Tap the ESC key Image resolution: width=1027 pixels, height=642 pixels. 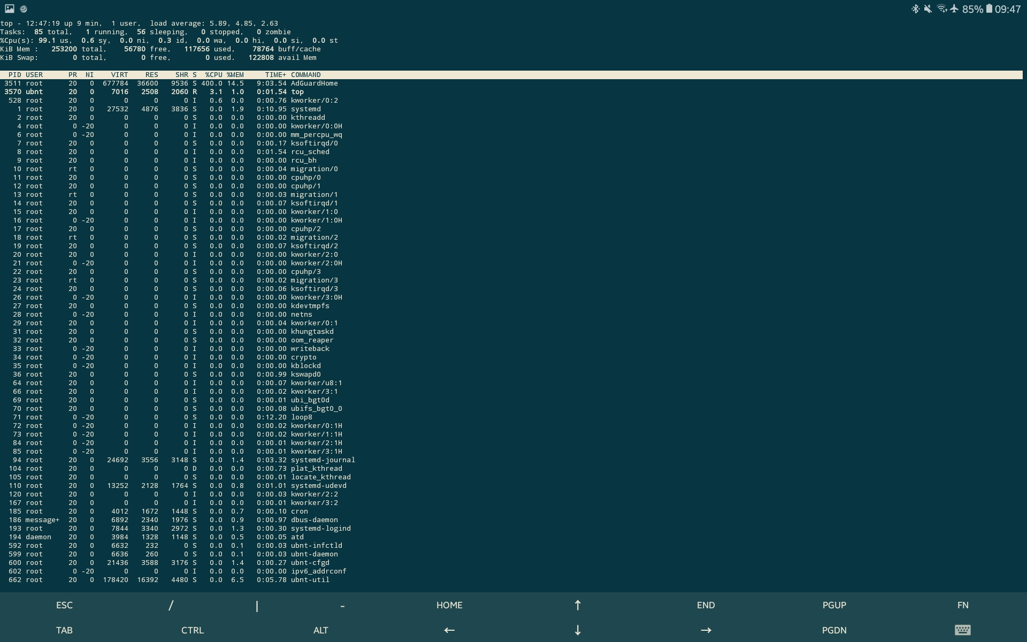(x=64, y=605)
